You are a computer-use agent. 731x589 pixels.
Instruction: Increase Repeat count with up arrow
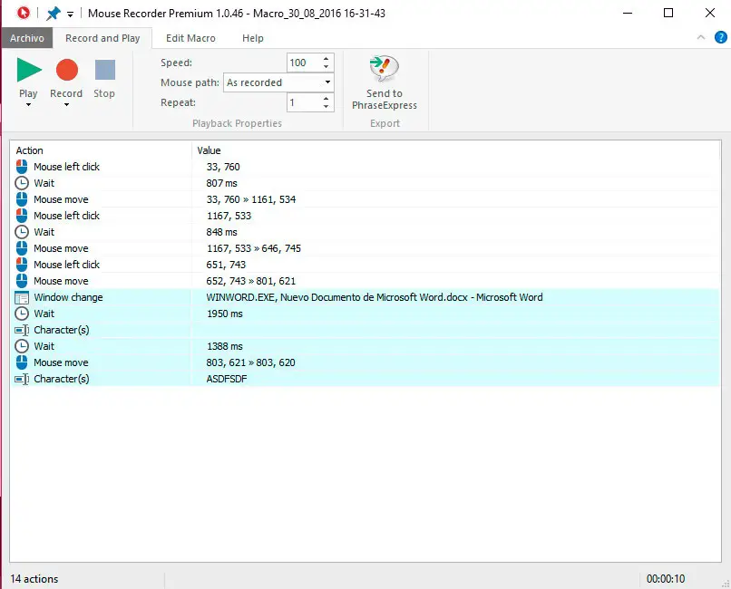326,98
